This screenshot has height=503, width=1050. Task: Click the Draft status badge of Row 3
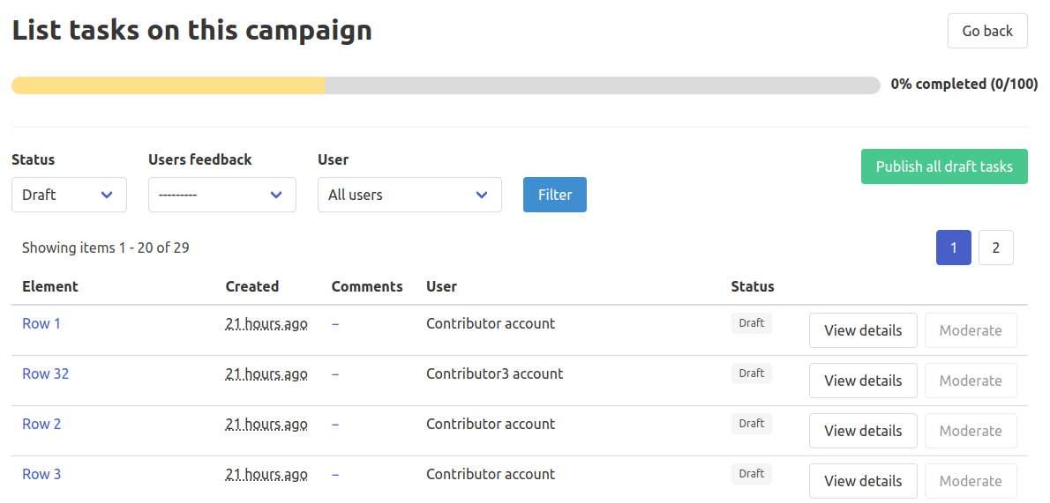[x=752, y=474]
